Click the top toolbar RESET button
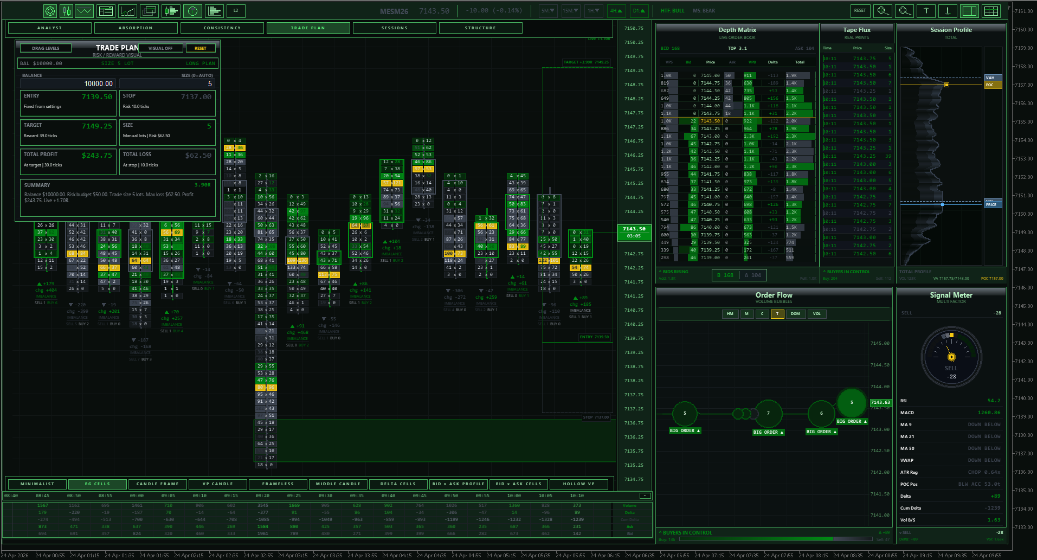 (x=860, y=11)
